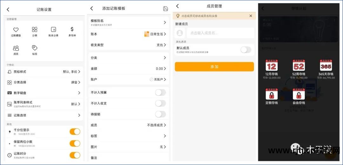Select 12月存钱 calendar icon
Viewport: 343px width, 165px height.
(x=272, y=65)
